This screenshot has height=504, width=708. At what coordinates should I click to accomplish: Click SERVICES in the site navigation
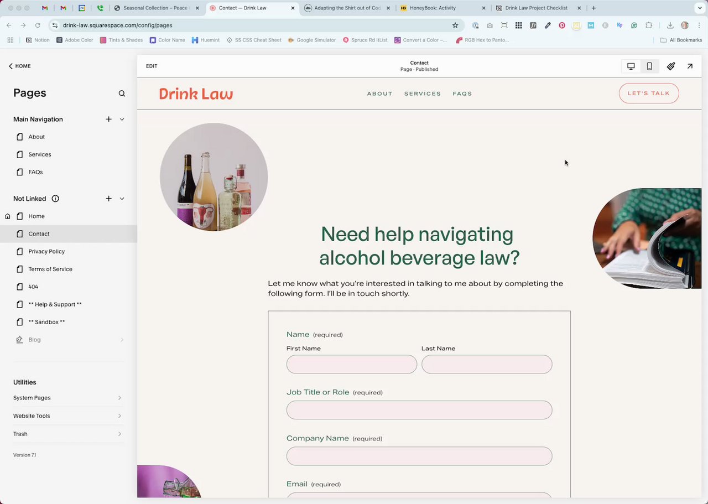423,93
